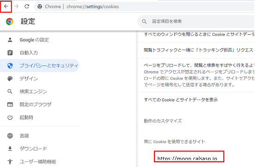Focus the 設定項目を検索 search field

click(196, 22)
